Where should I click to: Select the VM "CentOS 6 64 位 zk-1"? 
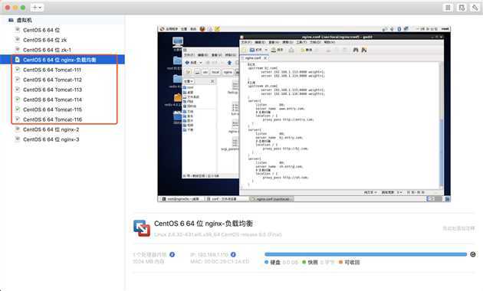47,50
